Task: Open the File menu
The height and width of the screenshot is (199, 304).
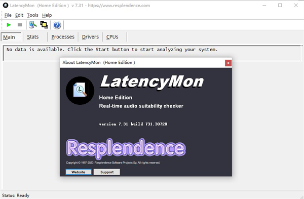Action: point(8,15)
